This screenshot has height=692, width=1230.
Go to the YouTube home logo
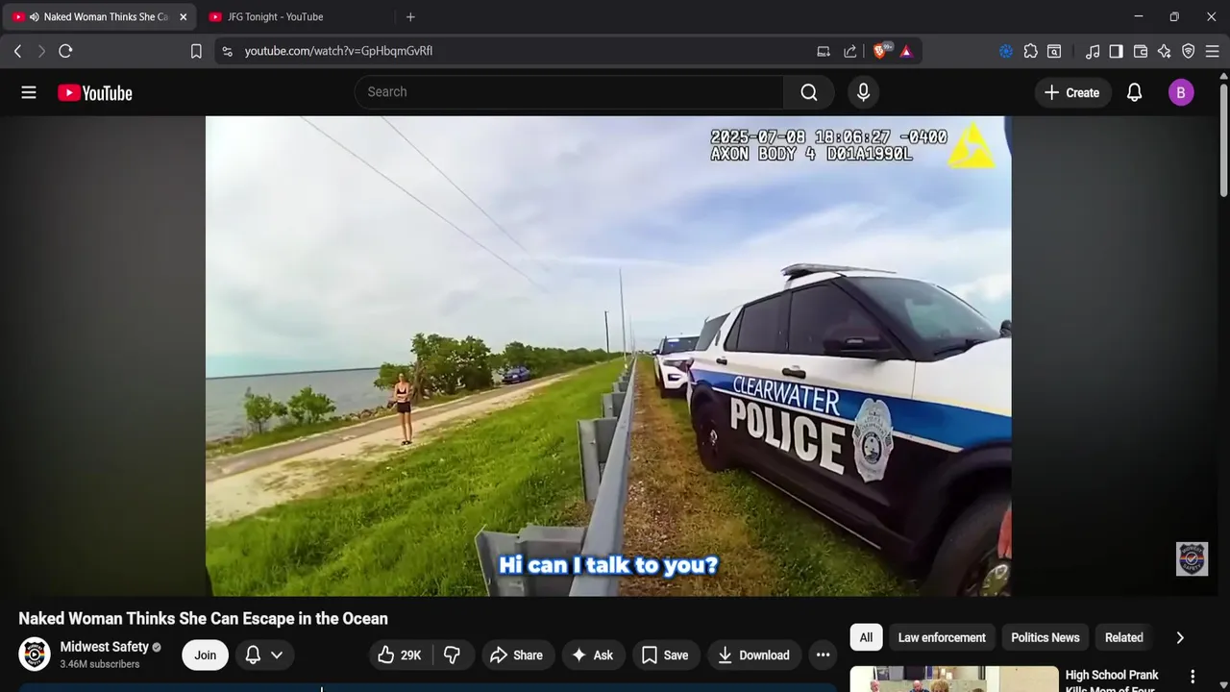point(95,92)
